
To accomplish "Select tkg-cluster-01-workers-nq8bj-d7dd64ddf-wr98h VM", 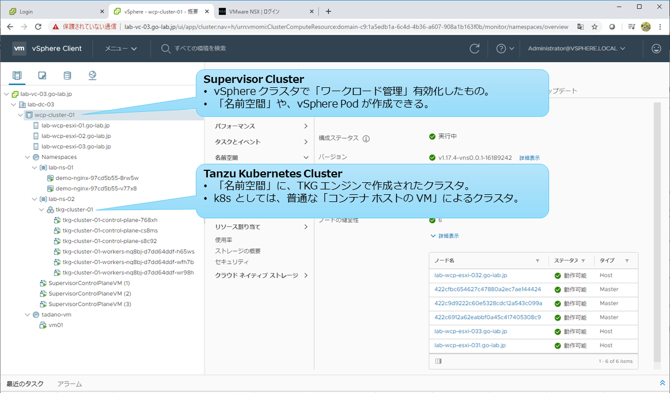I will [x=129, y=272].
